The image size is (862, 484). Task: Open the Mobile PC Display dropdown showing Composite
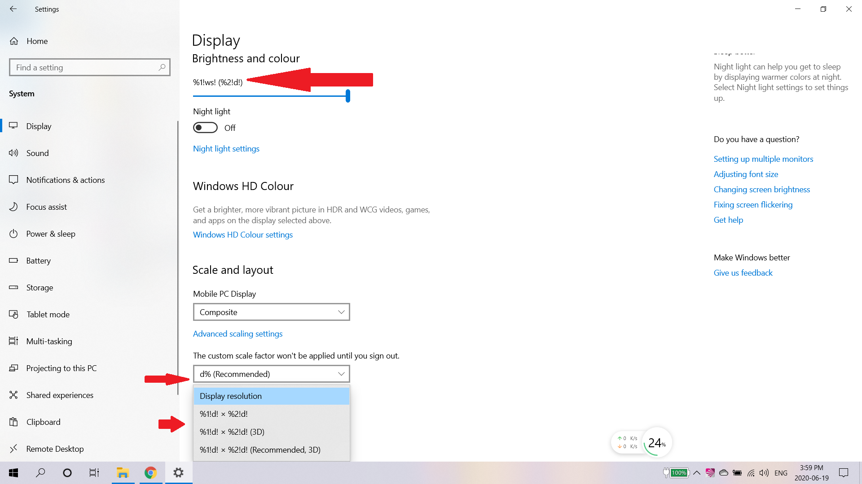(271, 312)
